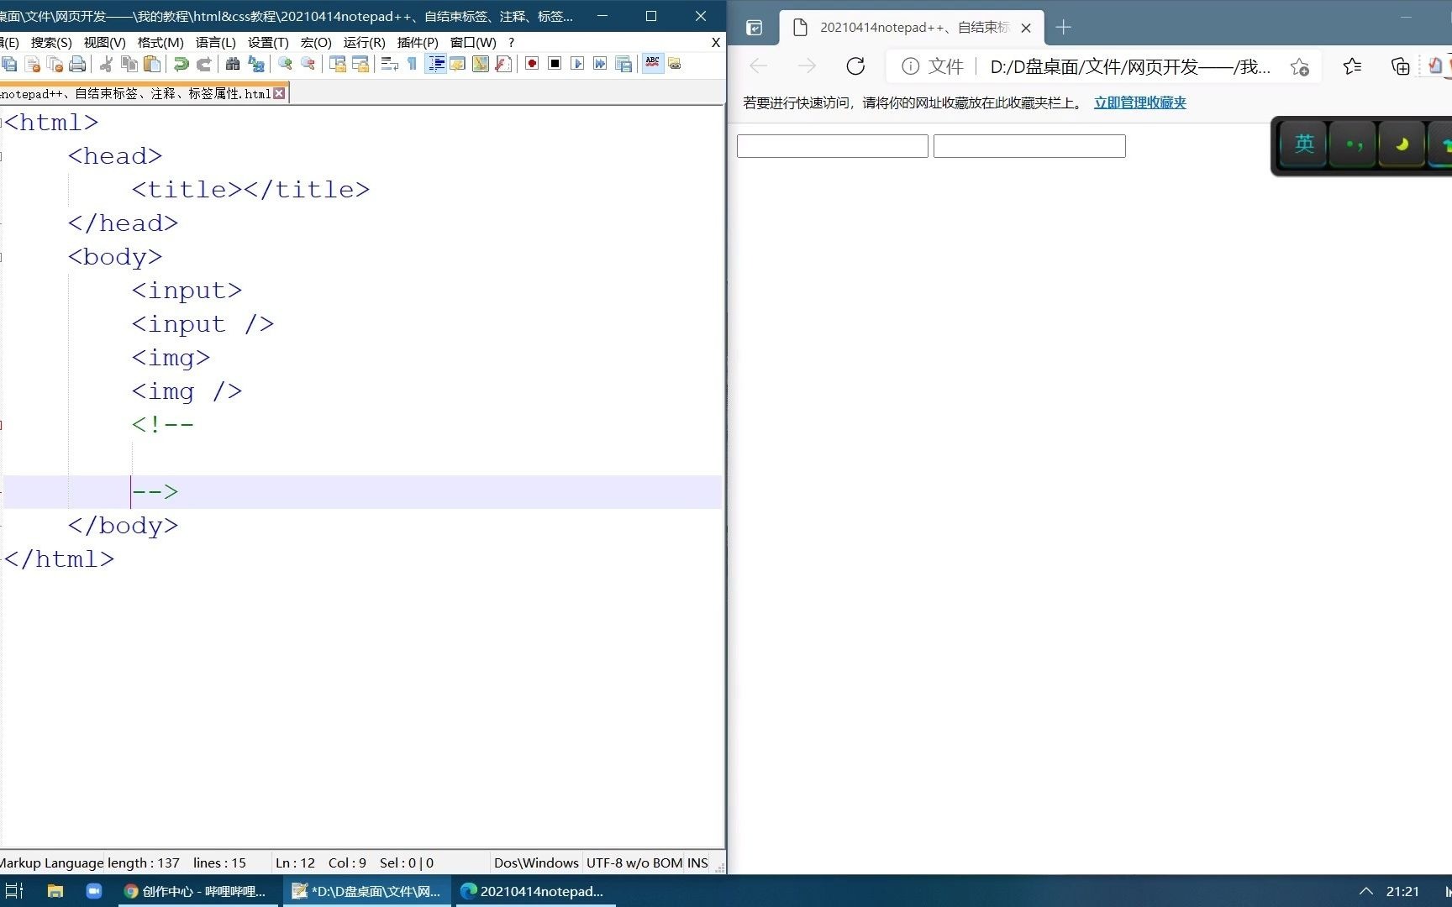The image size is (1452, 907).
Task: Open Find with the binoculars icon
Action: [x=233, y=64]
